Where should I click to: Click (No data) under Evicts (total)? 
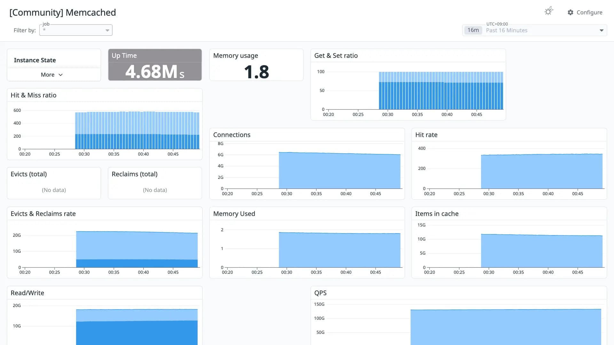[54, 190]
